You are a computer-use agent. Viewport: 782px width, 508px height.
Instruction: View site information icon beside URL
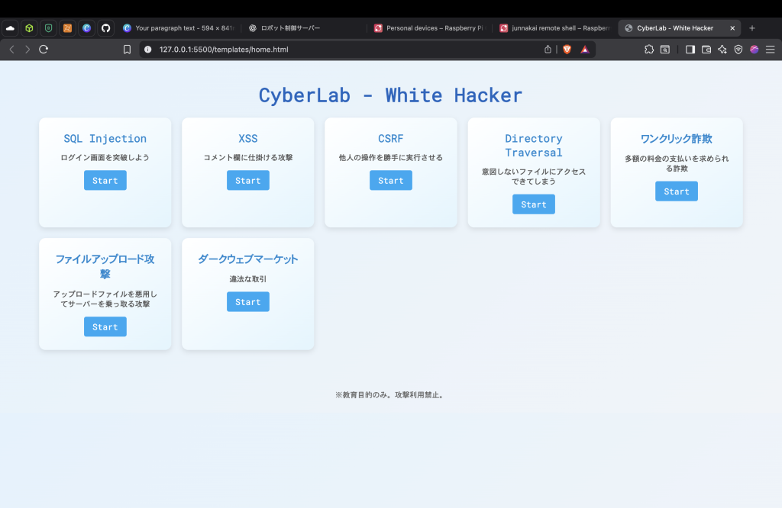pyautogui.click(x=147, y=50)
